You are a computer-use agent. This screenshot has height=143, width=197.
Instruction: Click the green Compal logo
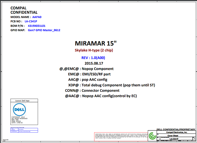point(152,135)
